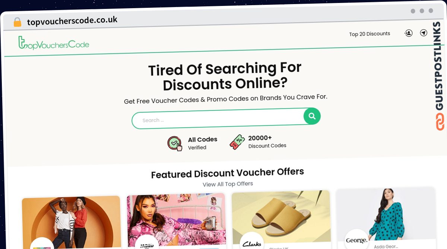Image resolution: width=447 pixels, height=249 pixels.
Task: Open the orange background fashion offer card
Action: coord(71,222)
